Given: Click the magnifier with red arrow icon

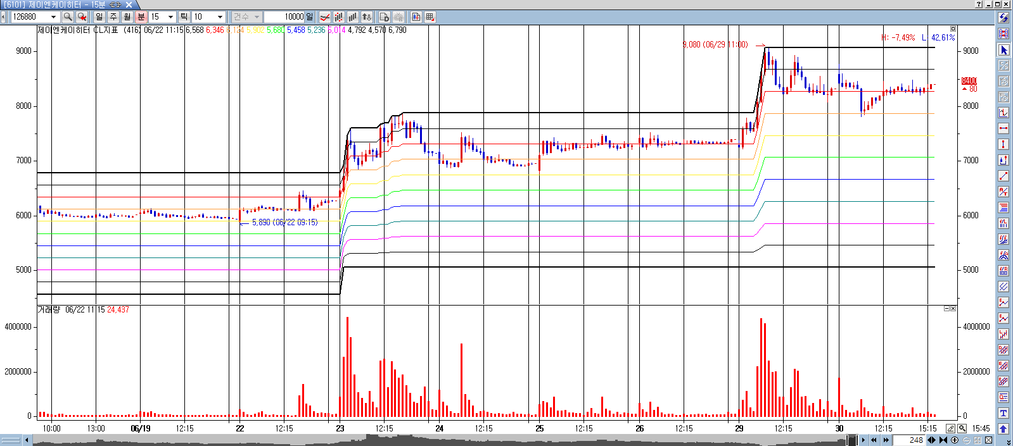Looking at the screenshot, I should click(82, 17).
